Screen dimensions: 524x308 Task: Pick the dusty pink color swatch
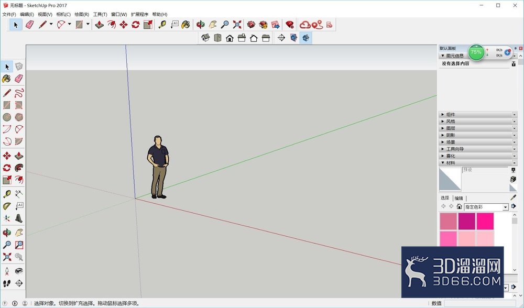pyautogui.click(x=448, y=221)
